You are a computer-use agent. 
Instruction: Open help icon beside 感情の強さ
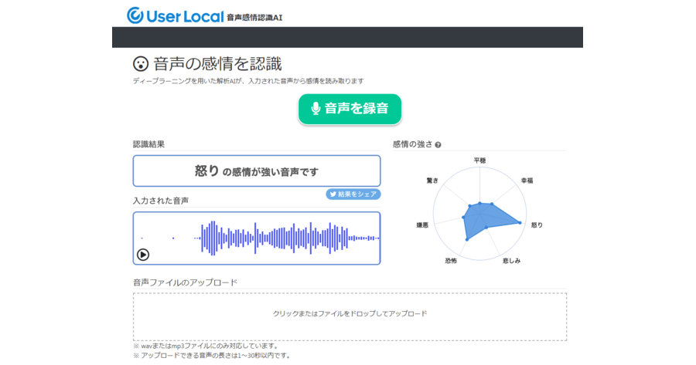pyautogui.click(x=438, y=145)
